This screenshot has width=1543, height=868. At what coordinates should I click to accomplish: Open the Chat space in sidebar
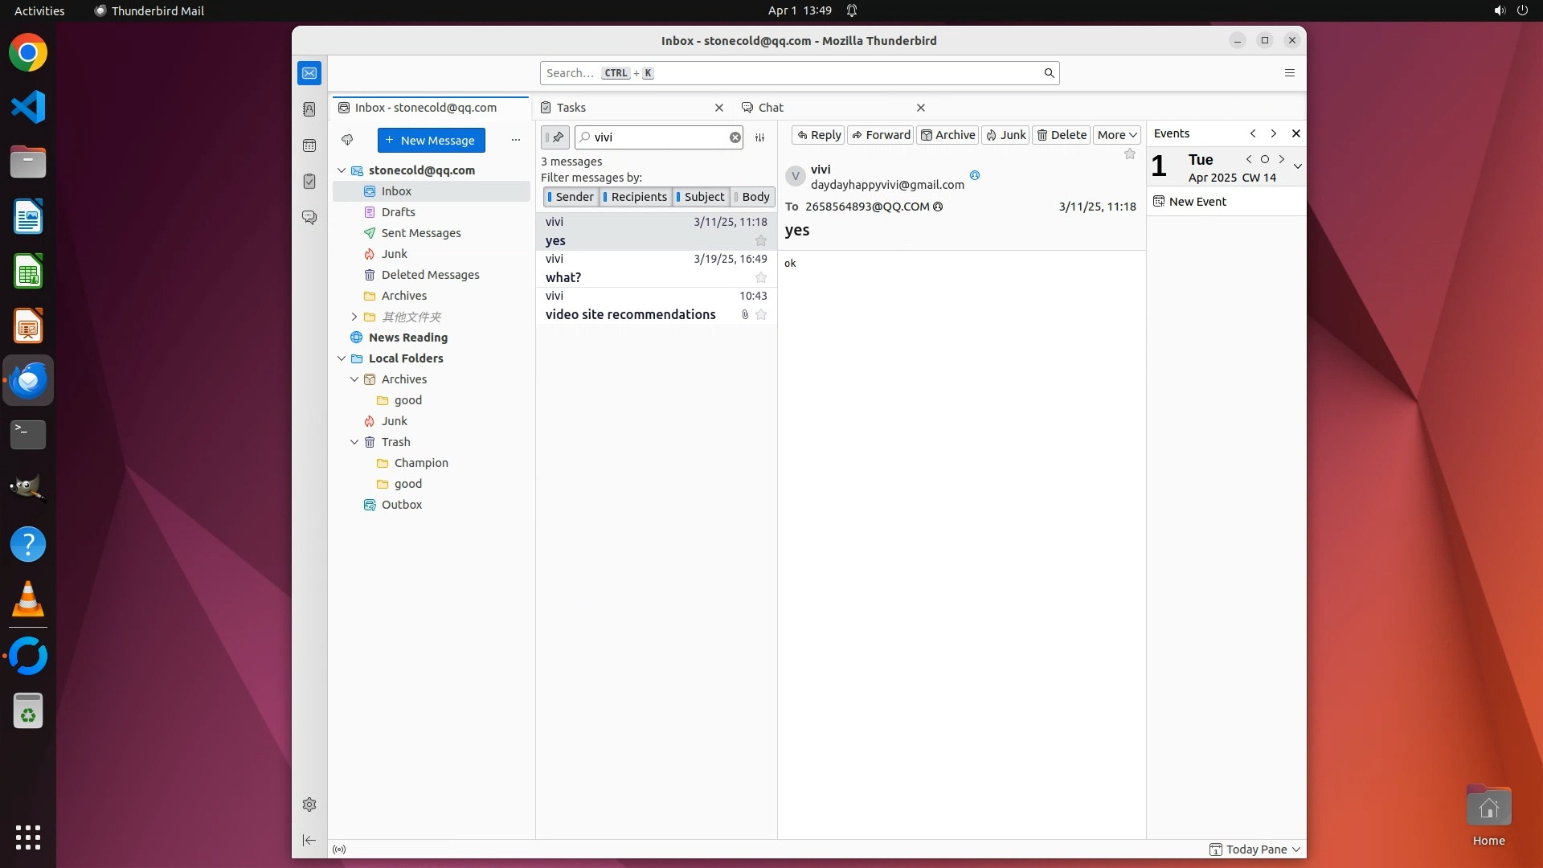coord(309,218)
